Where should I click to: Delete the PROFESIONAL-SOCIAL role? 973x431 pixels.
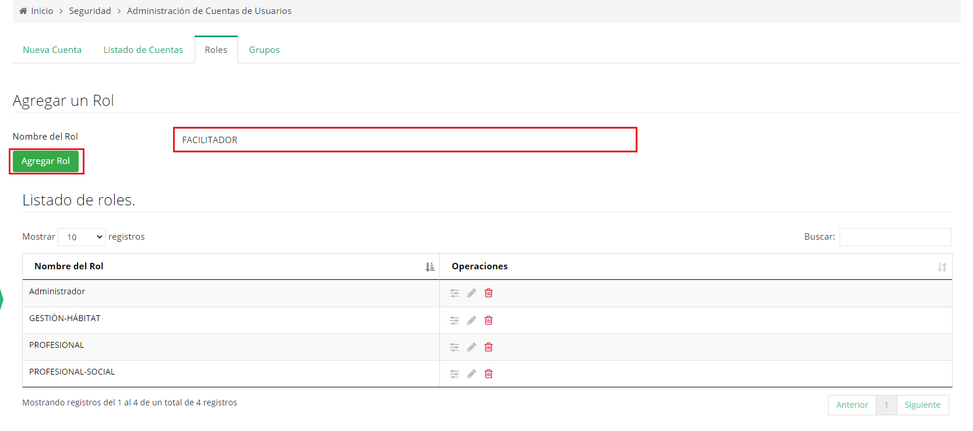(x=489, y=374)
